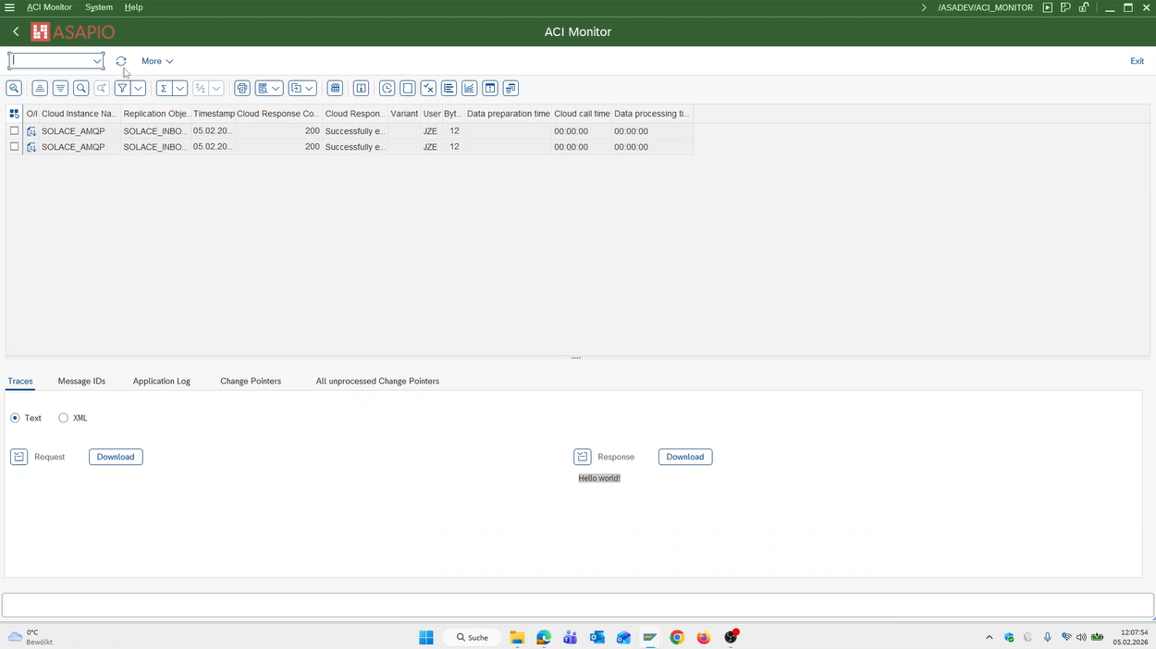1156x649 pixels.
Task: Switch to the Application Log tab
Action: [162, 381]
